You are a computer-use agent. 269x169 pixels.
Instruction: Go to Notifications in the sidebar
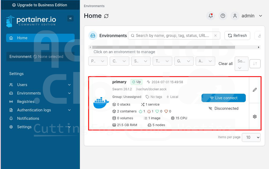tap(28, 118)
